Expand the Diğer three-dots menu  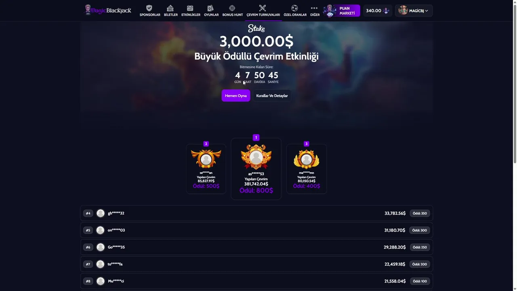pyautogui.click(x=314, y=8)
